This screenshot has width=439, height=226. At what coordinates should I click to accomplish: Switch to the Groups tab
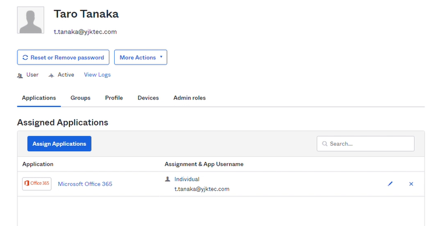coord(80,98)
